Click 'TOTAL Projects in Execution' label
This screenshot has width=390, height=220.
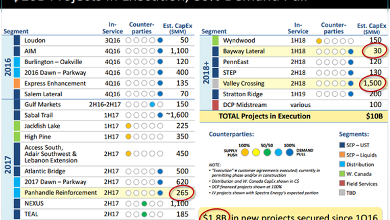(x=264, y=116)
